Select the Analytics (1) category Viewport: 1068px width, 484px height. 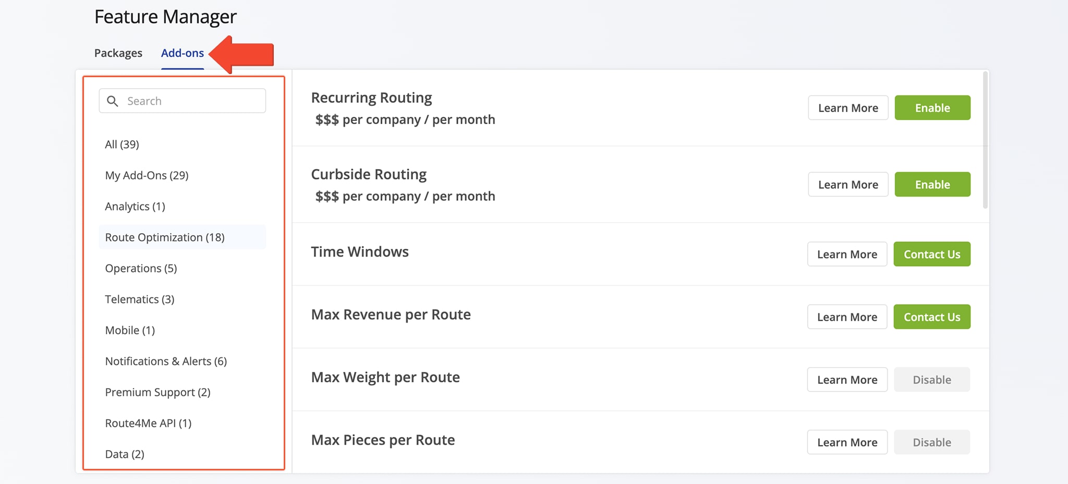tap(135, 207)
